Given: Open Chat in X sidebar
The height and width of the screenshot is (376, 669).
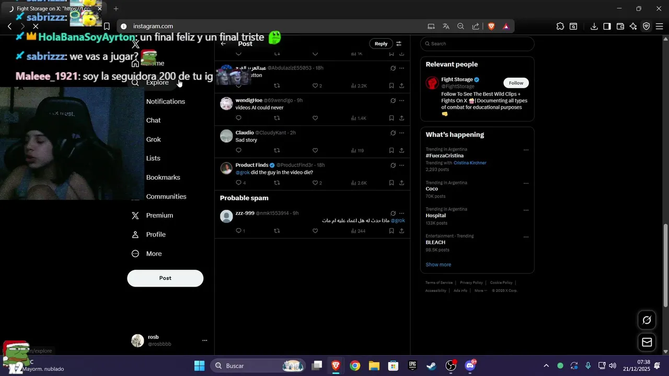Looking at the screenshot, I should tap(153, 120).
